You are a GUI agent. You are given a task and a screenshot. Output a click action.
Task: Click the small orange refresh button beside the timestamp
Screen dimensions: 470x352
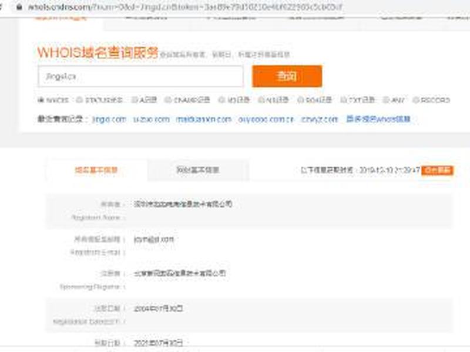(x=437, y=170)
